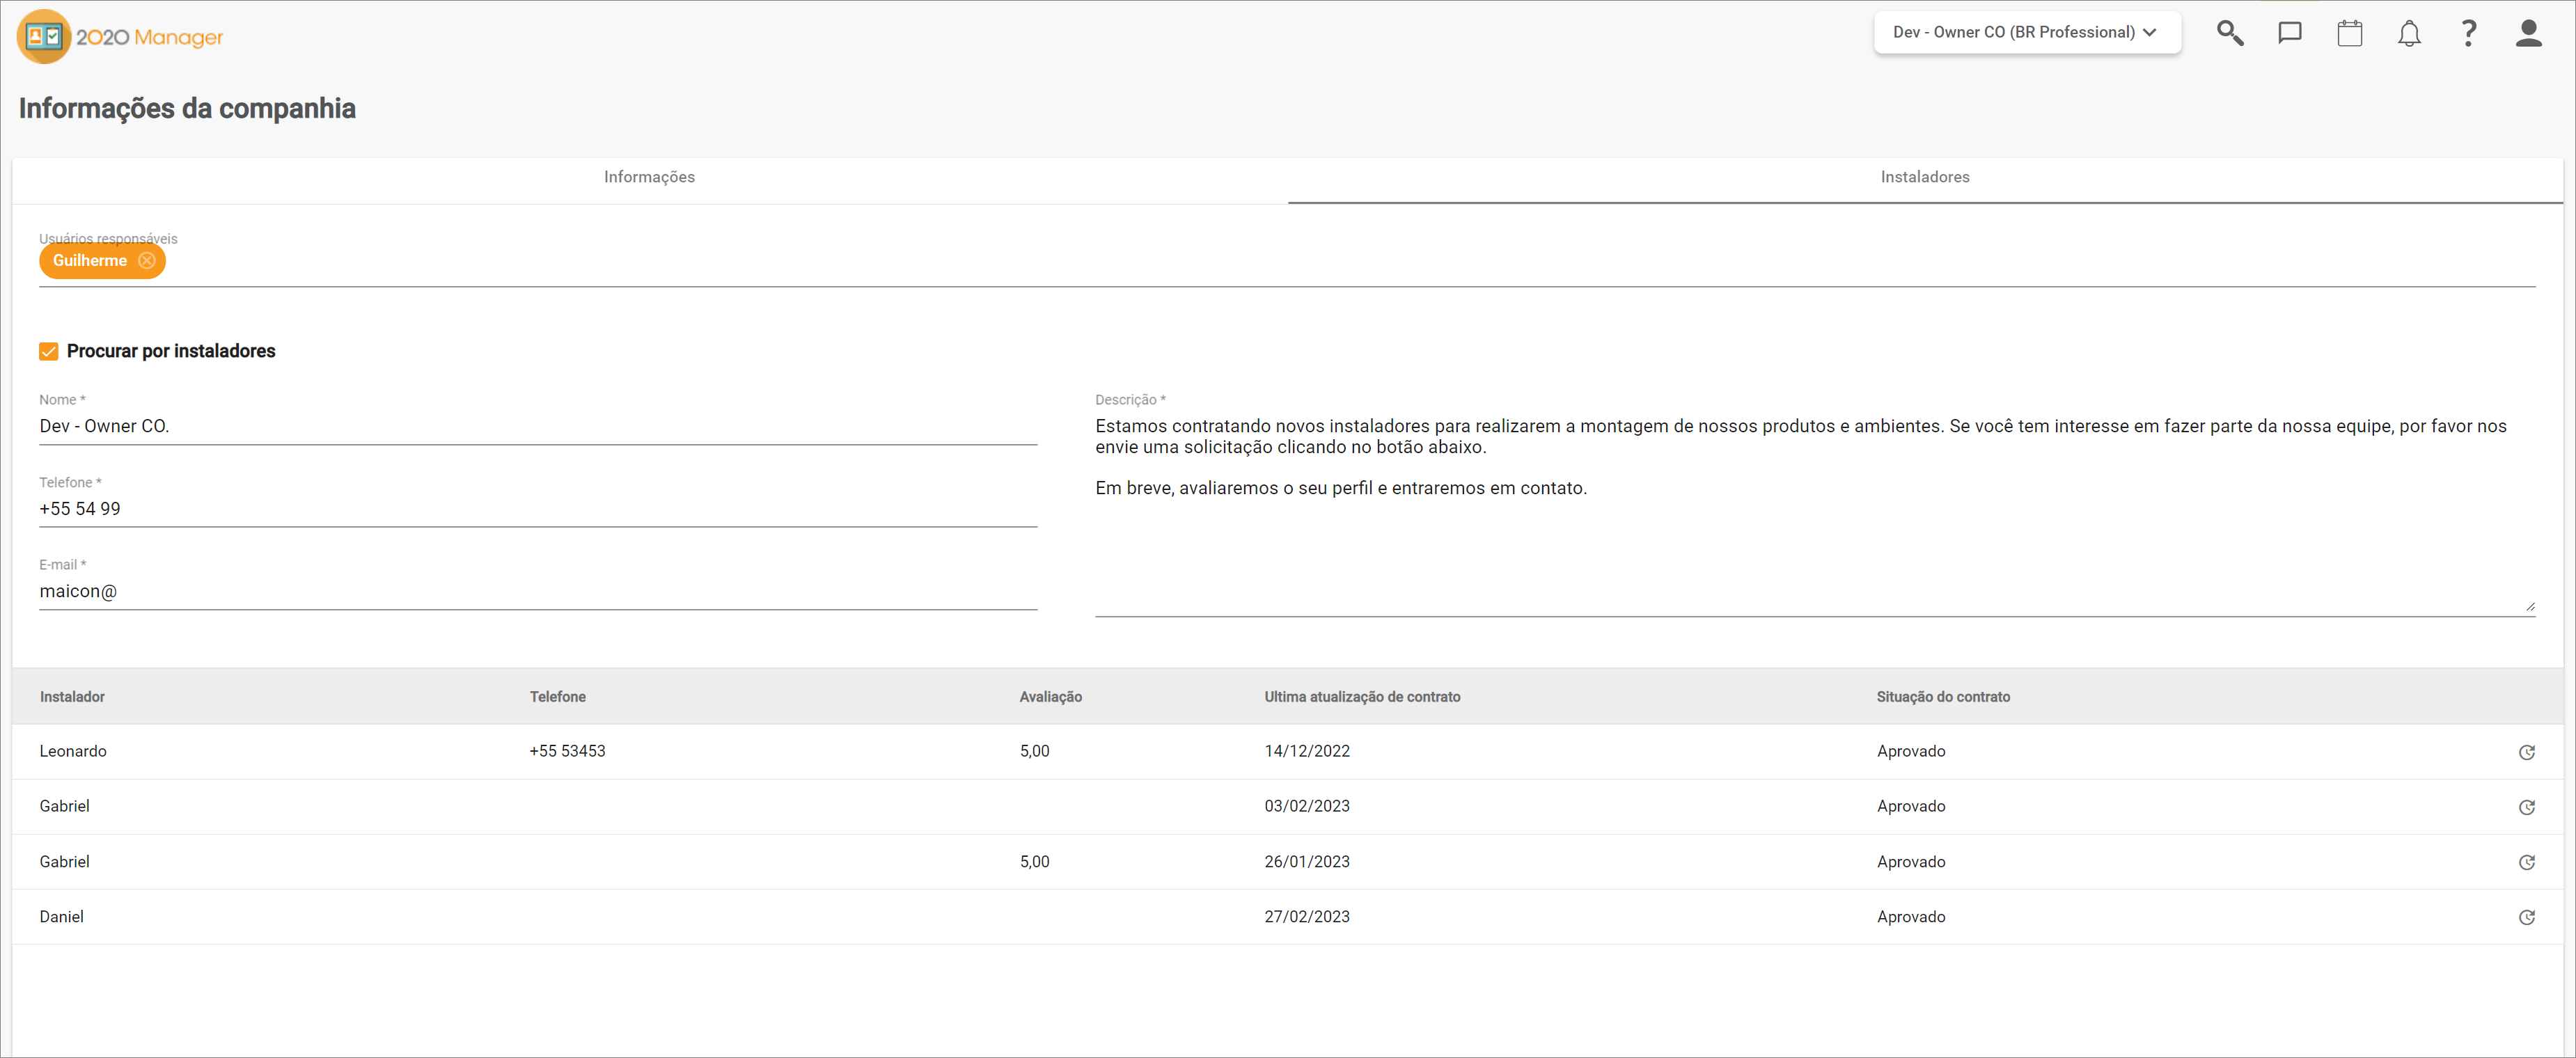Viewport: 2576px width, 1058px height.
Task: Click refresh contract icon for Daniel
Action: pyautogui.click(x=2526, y=917)
